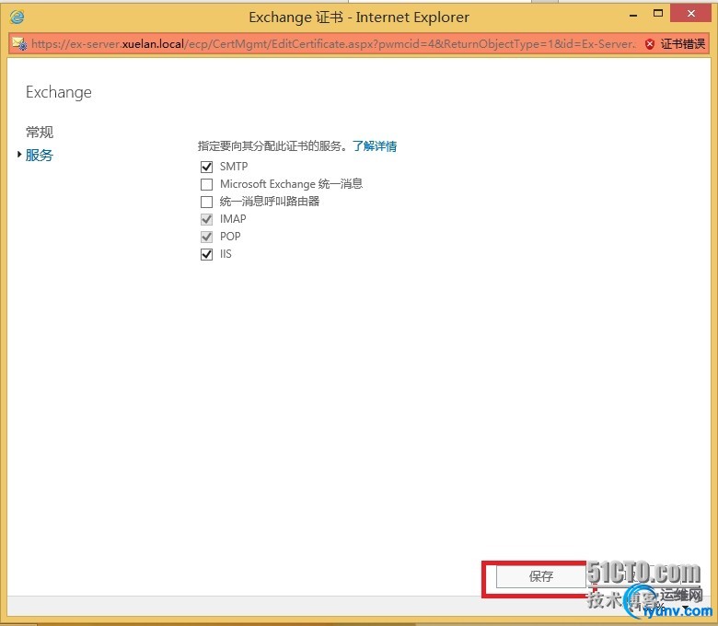Select the 服务 tab

(x=40, y=156)
